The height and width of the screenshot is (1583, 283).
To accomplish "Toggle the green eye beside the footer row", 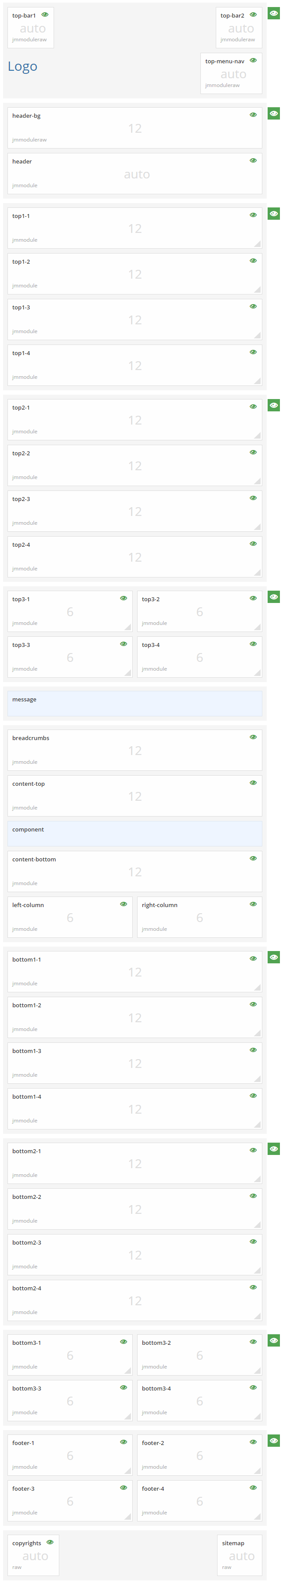I will click(x=273, y=1441).
